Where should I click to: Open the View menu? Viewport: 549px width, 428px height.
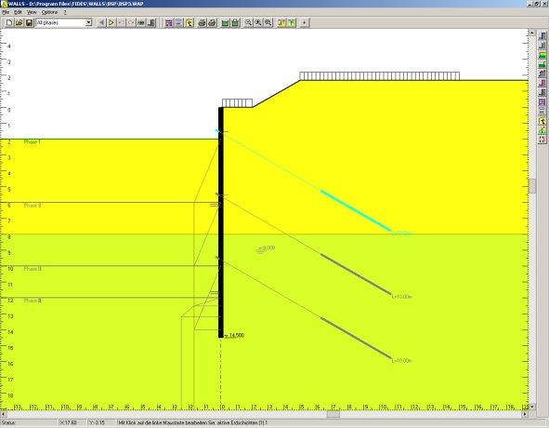click(x=32, y=12)
